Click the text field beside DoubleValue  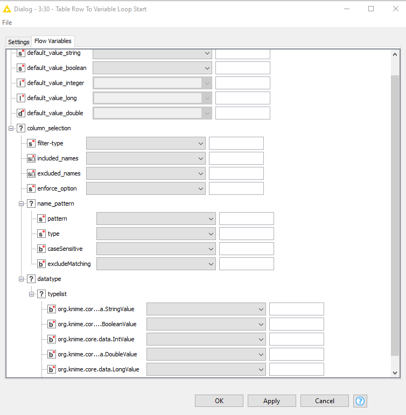coord(297,354)
